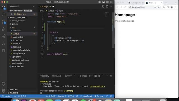Click the UTF-8 encoding status item
Image resolution: width=179 pixels, height=101 pixels.
[x=71, y=96]
